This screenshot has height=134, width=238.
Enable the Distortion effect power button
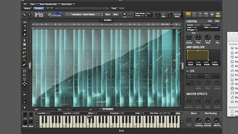[x=186, y=98]
